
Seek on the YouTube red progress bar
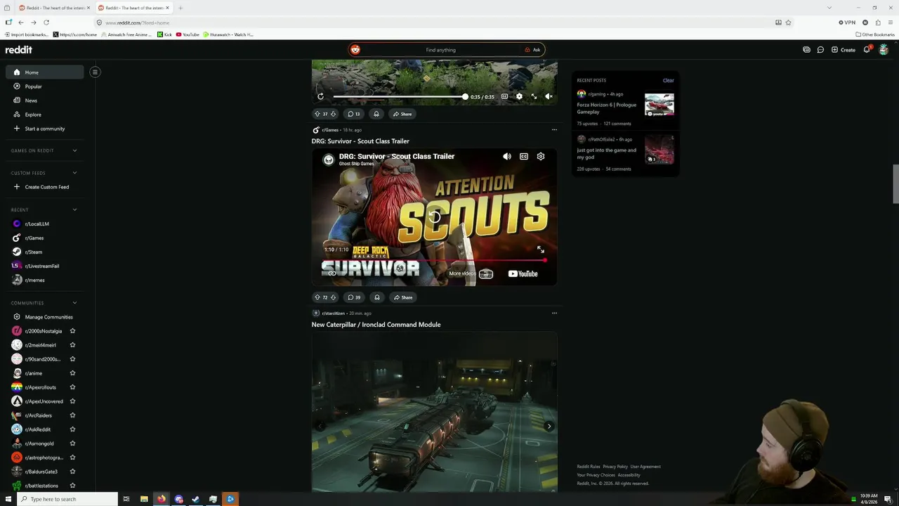(x=433, y=261)
